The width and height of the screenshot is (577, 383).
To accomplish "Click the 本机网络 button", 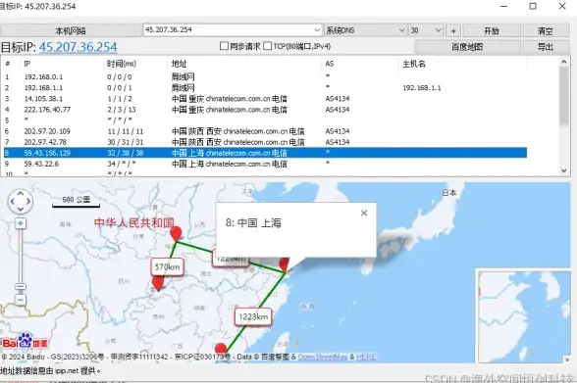I will pyautogui.click(x=71, y=30).
